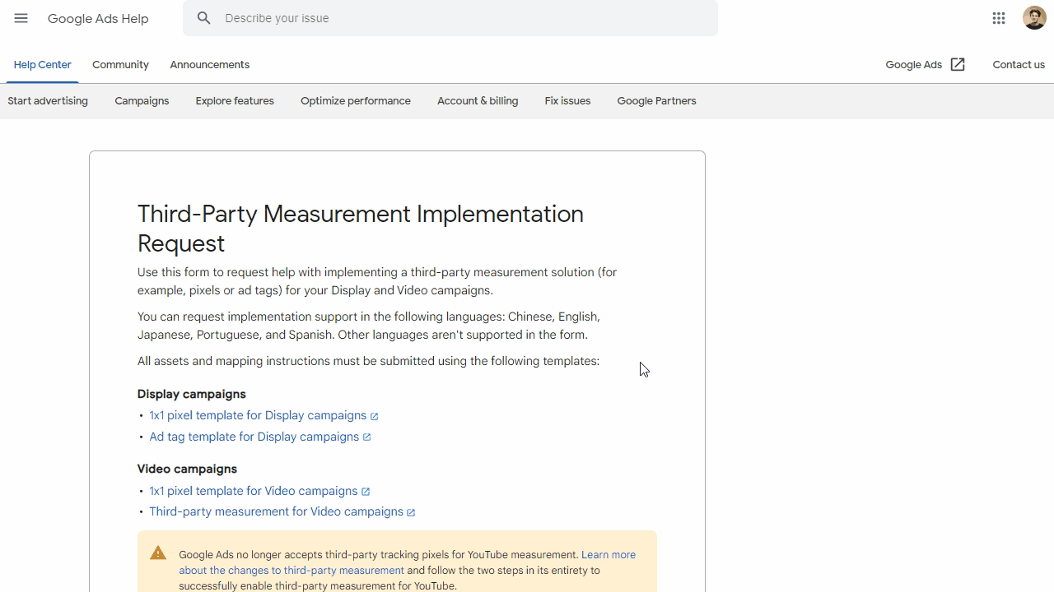Click the search magnifier icon

pyautogui.click(x=204, y=18)
